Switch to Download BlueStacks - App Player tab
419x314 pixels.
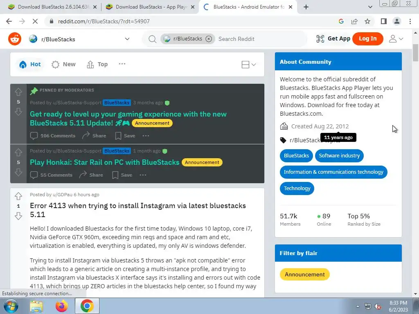146,7
